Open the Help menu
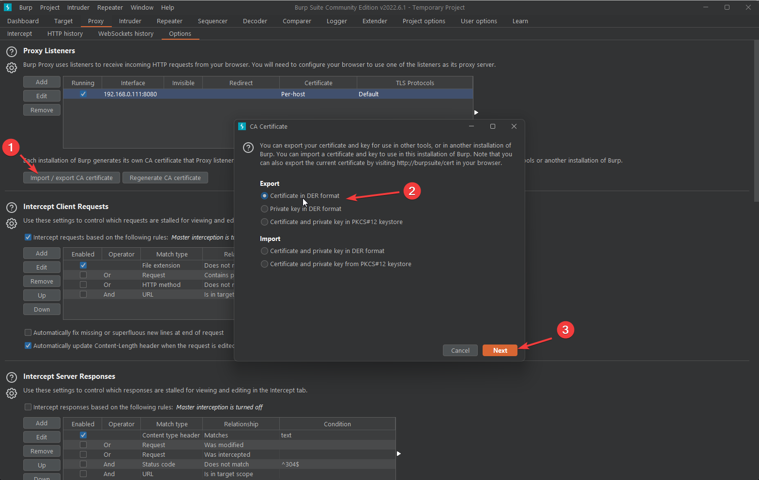The image size is (759, 480). tap(167, 7)
